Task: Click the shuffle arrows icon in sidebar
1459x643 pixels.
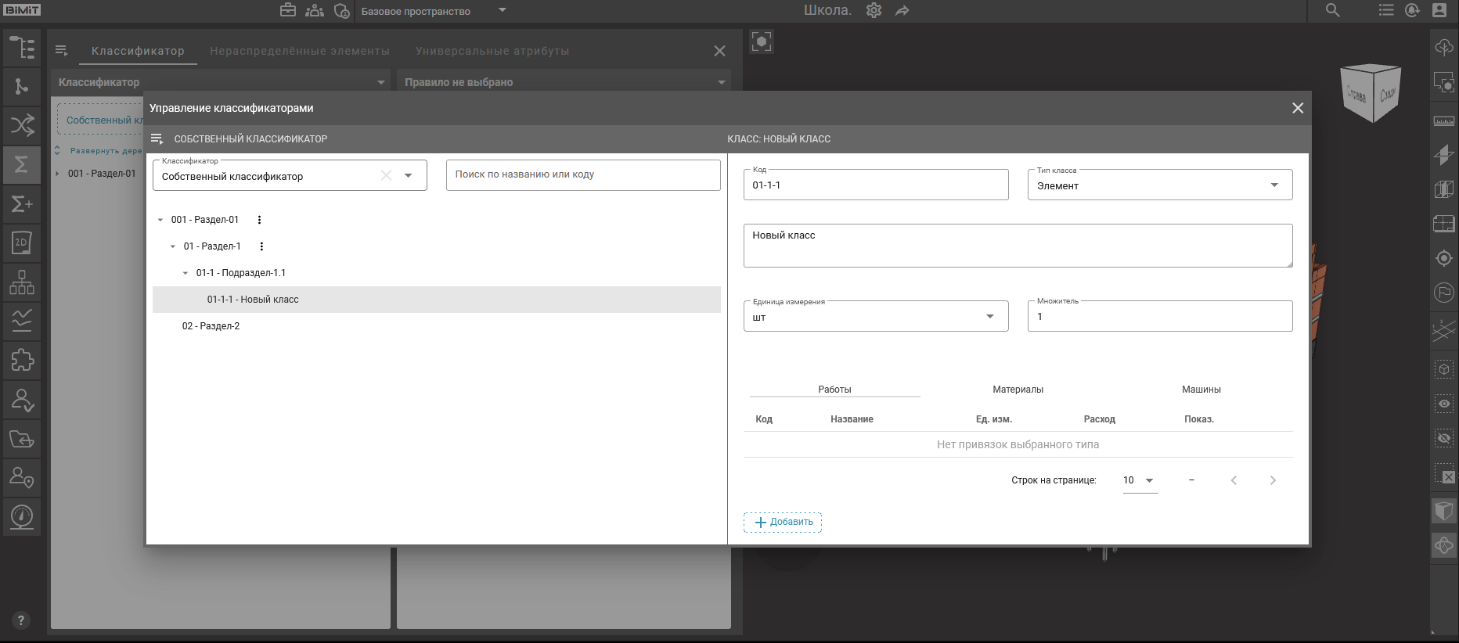Action: click(x=22, y=125)
